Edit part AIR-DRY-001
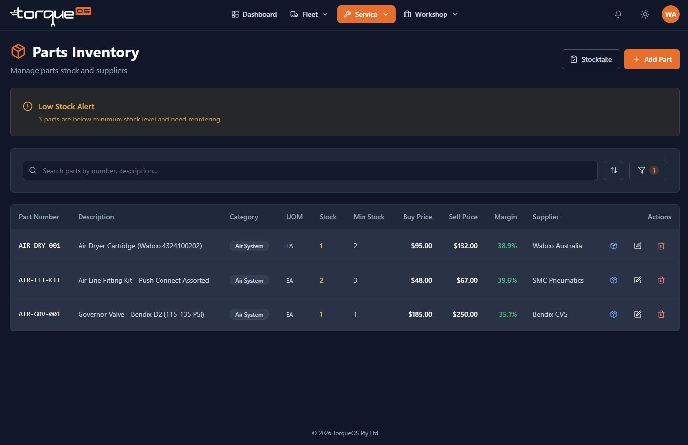This screenshot has height=445, width=688. 638,246
